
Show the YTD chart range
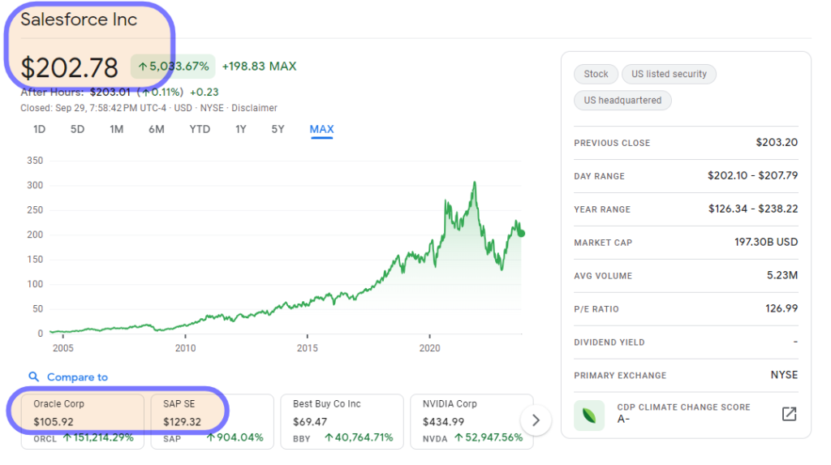point(200,129)
